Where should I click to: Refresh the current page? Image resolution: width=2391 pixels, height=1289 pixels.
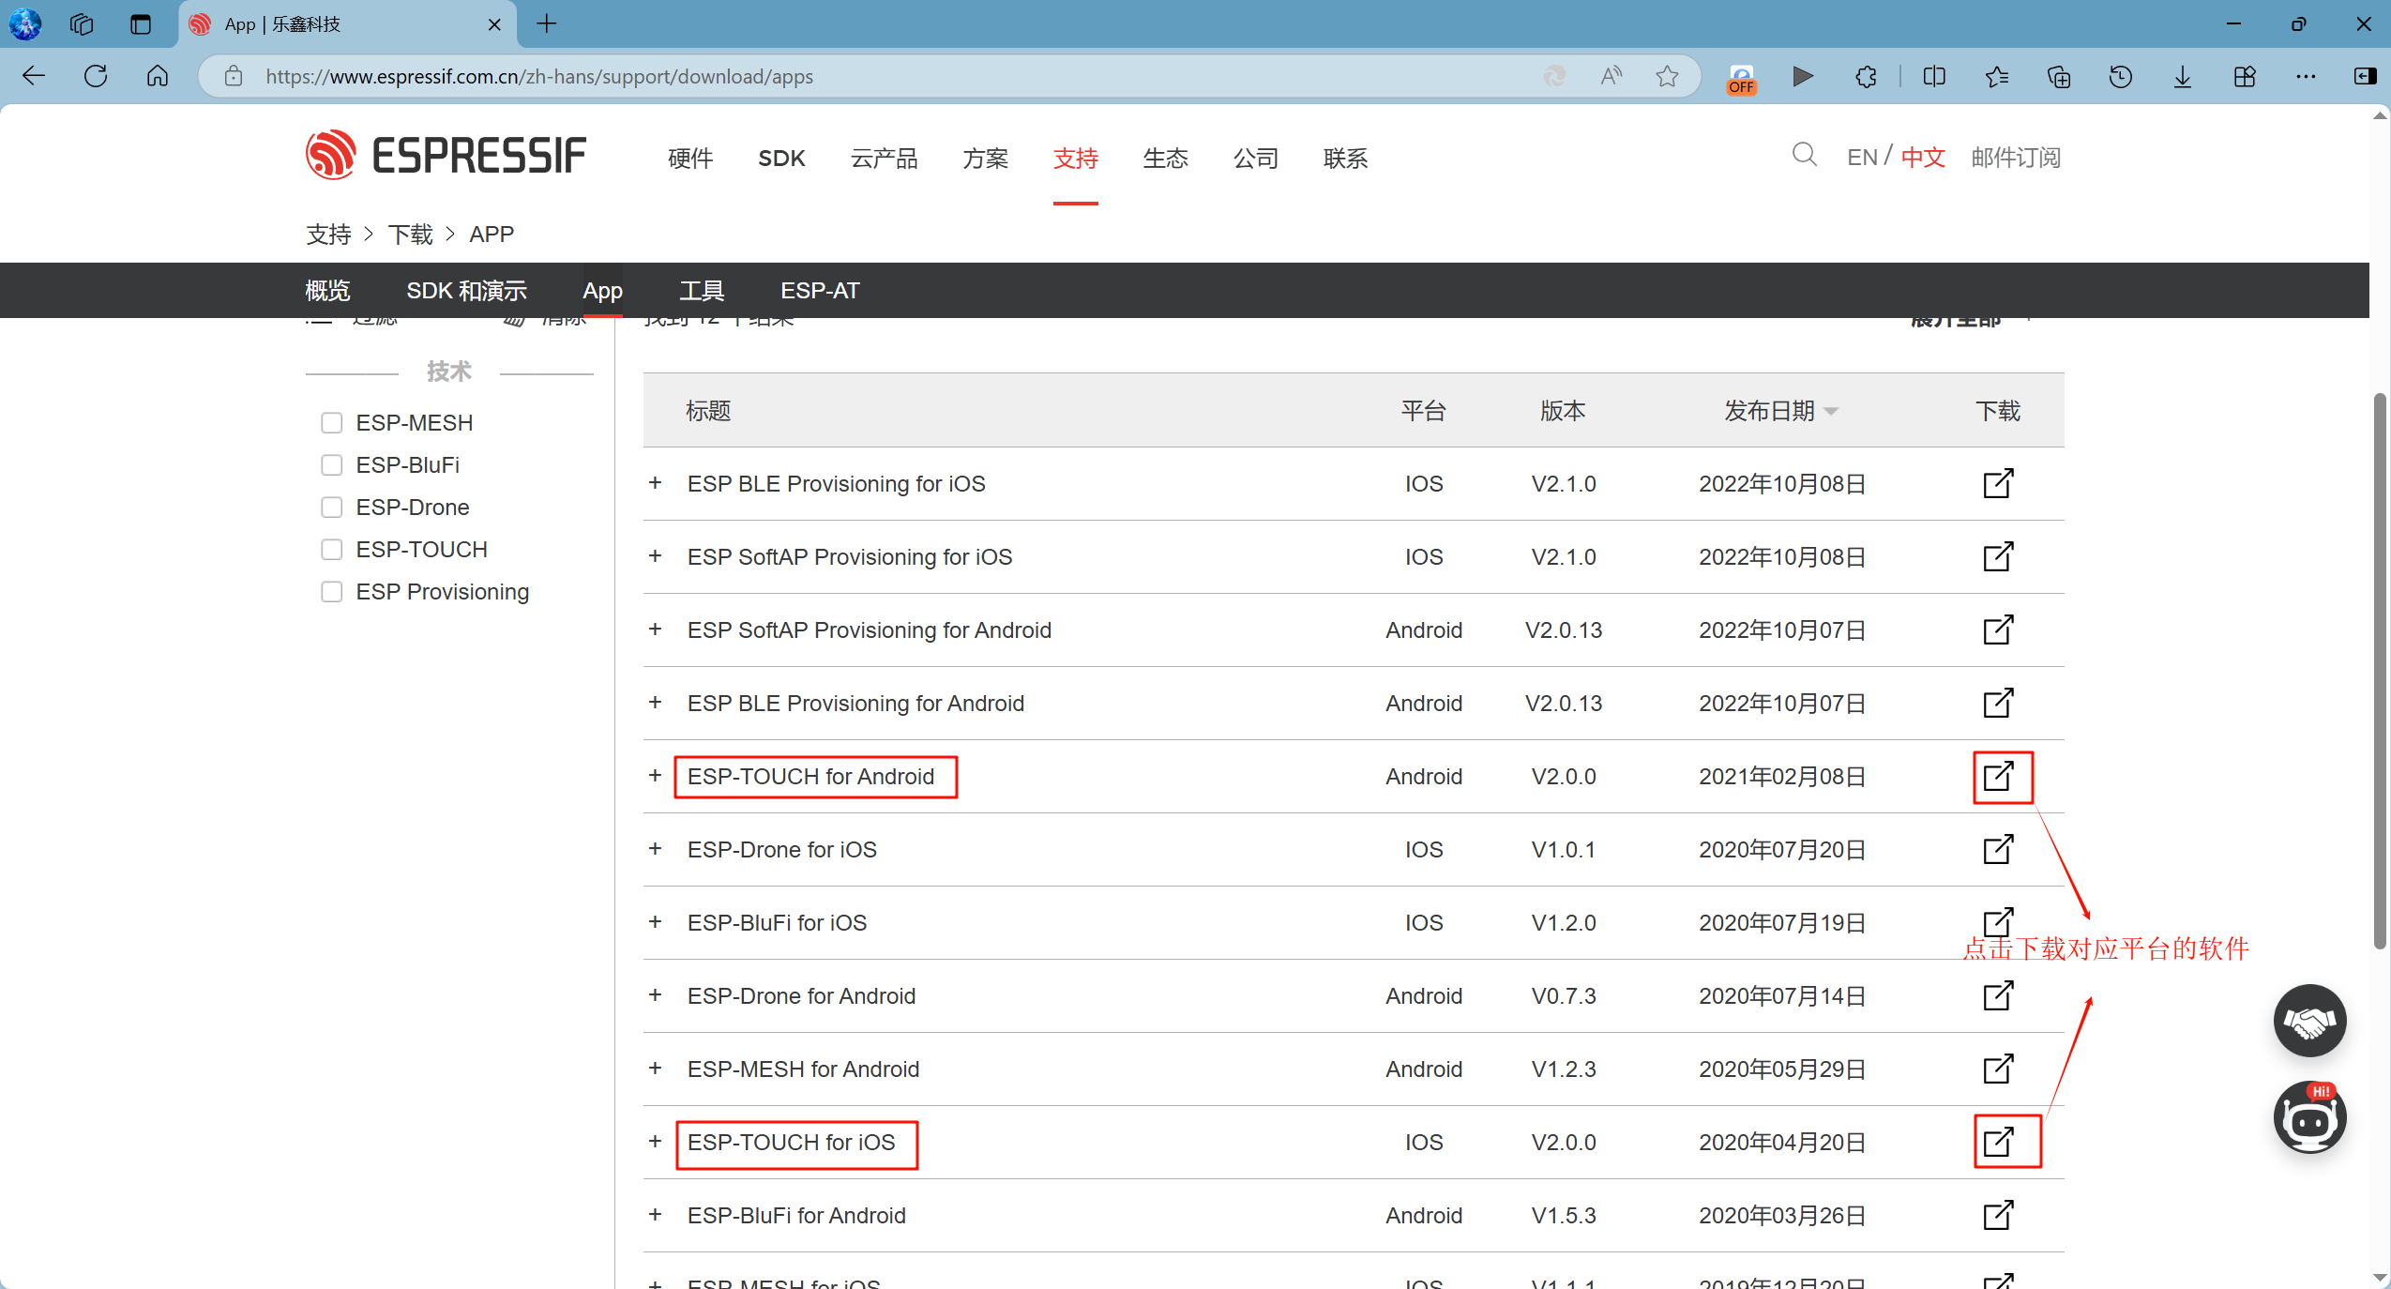tap(96, 76)
